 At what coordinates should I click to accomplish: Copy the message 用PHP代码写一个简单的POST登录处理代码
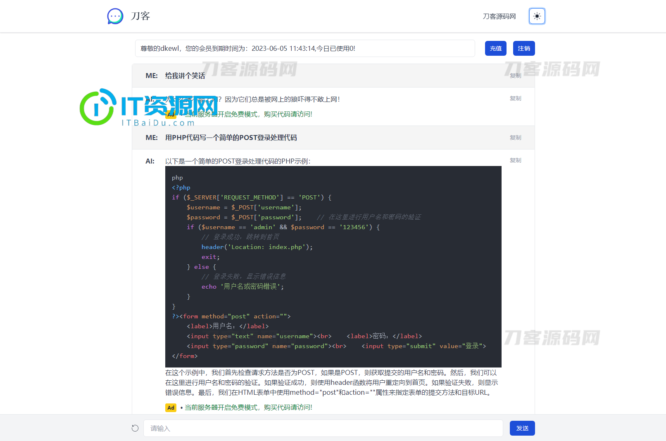515,138
